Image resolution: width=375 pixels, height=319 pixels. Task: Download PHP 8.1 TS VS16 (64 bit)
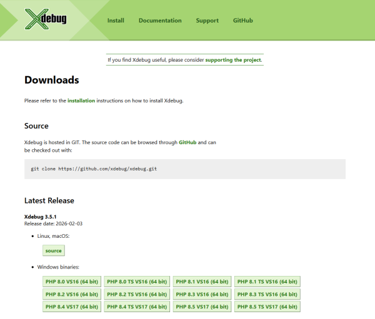pos(267,282)
